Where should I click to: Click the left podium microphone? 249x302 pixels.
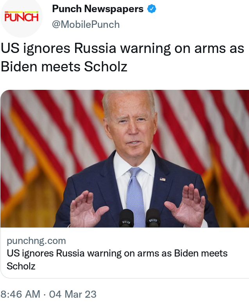(x=126, y=218)
